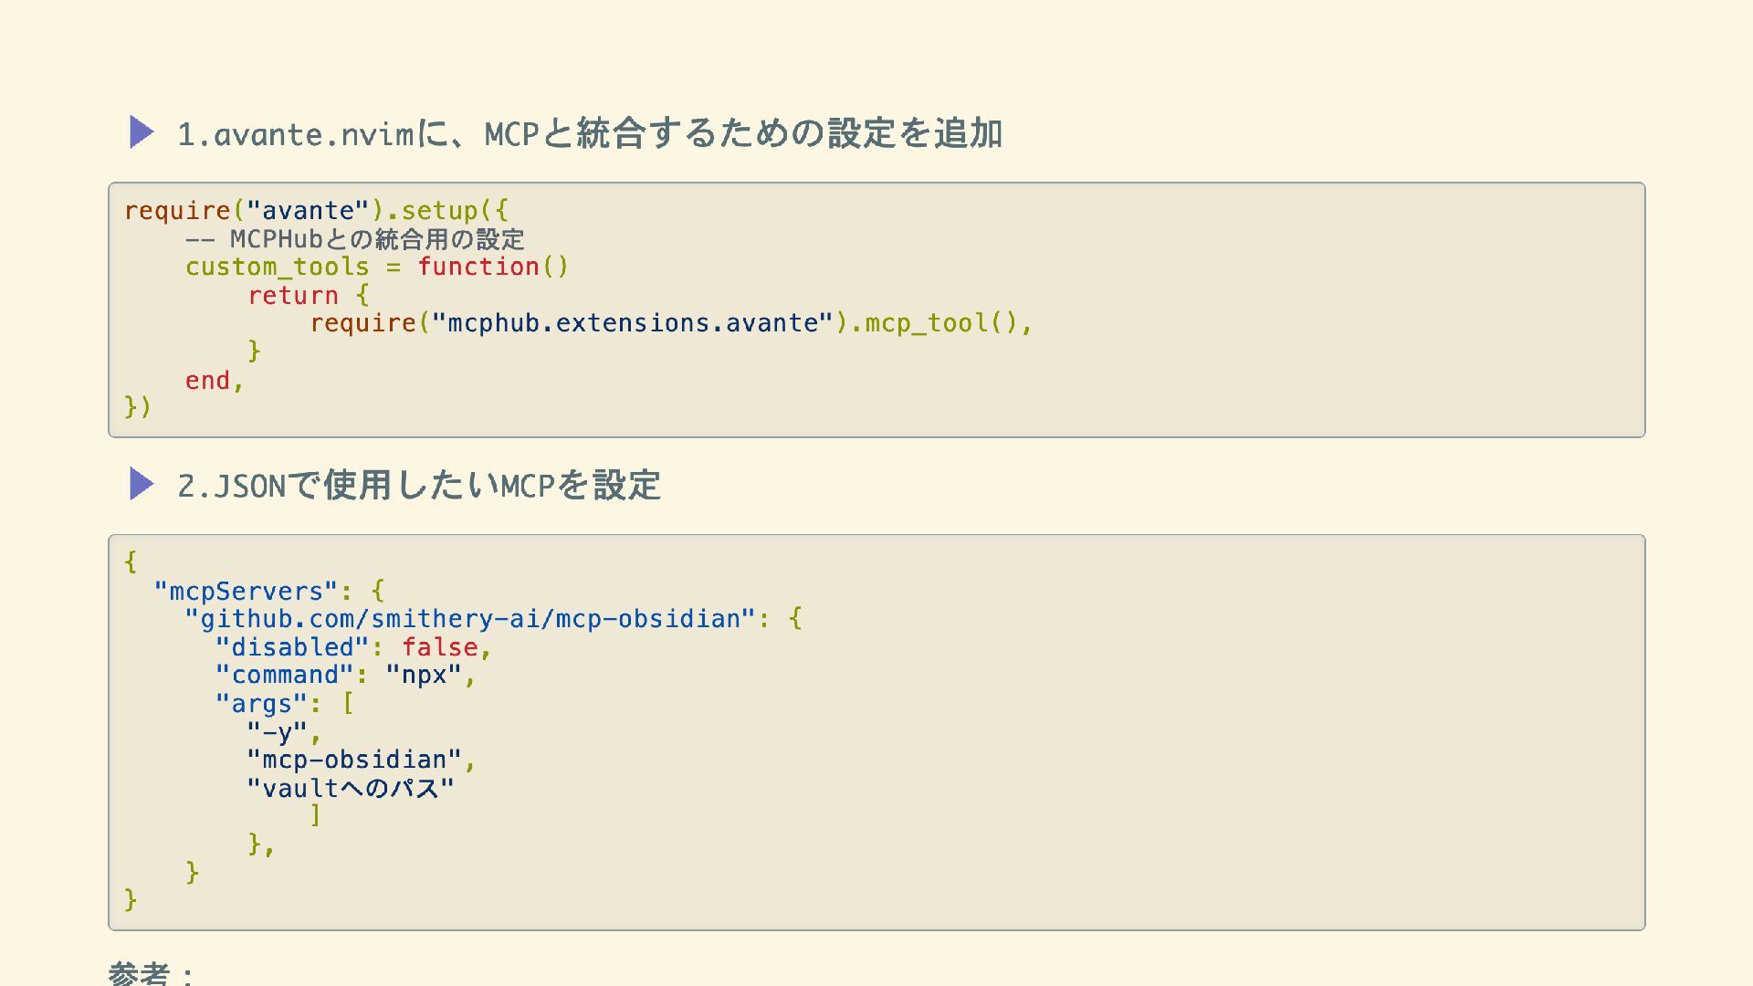This screenshot has width=1753, height=986.
Task: Click the triangle bullet beside JSON heading
Action: tap(141, 484)
